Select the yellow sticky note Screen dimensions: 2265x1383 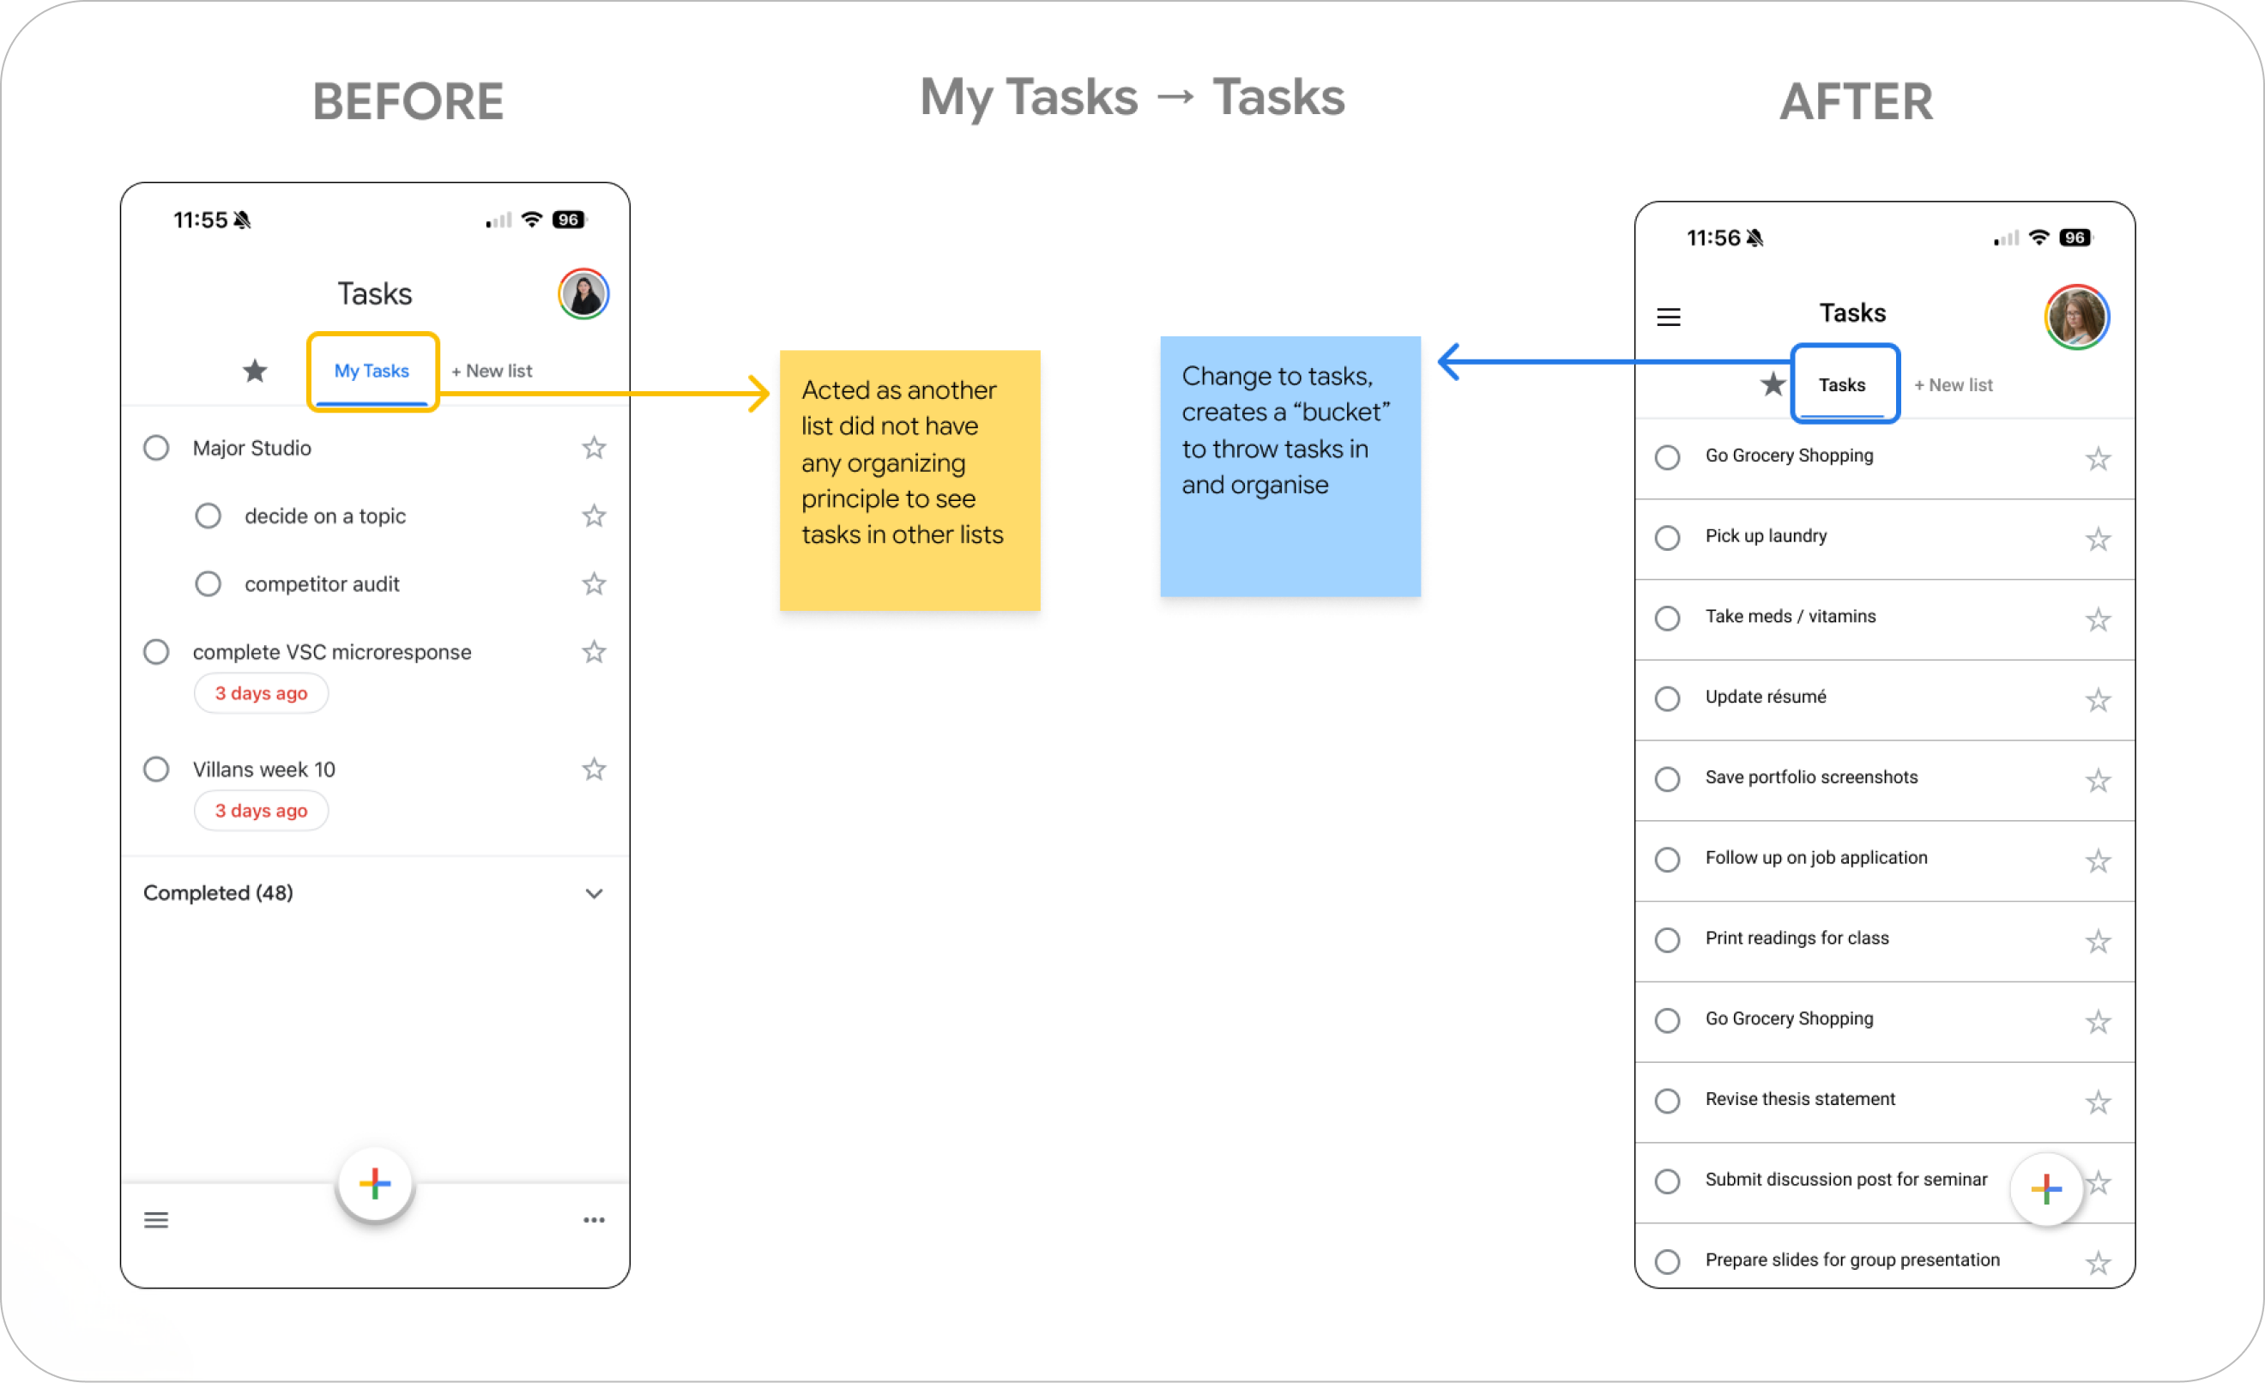[x=910, y=480]
